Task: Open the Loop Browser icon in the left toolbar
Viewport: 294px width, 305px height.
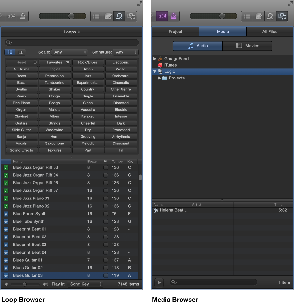Action: pos(119,16)
